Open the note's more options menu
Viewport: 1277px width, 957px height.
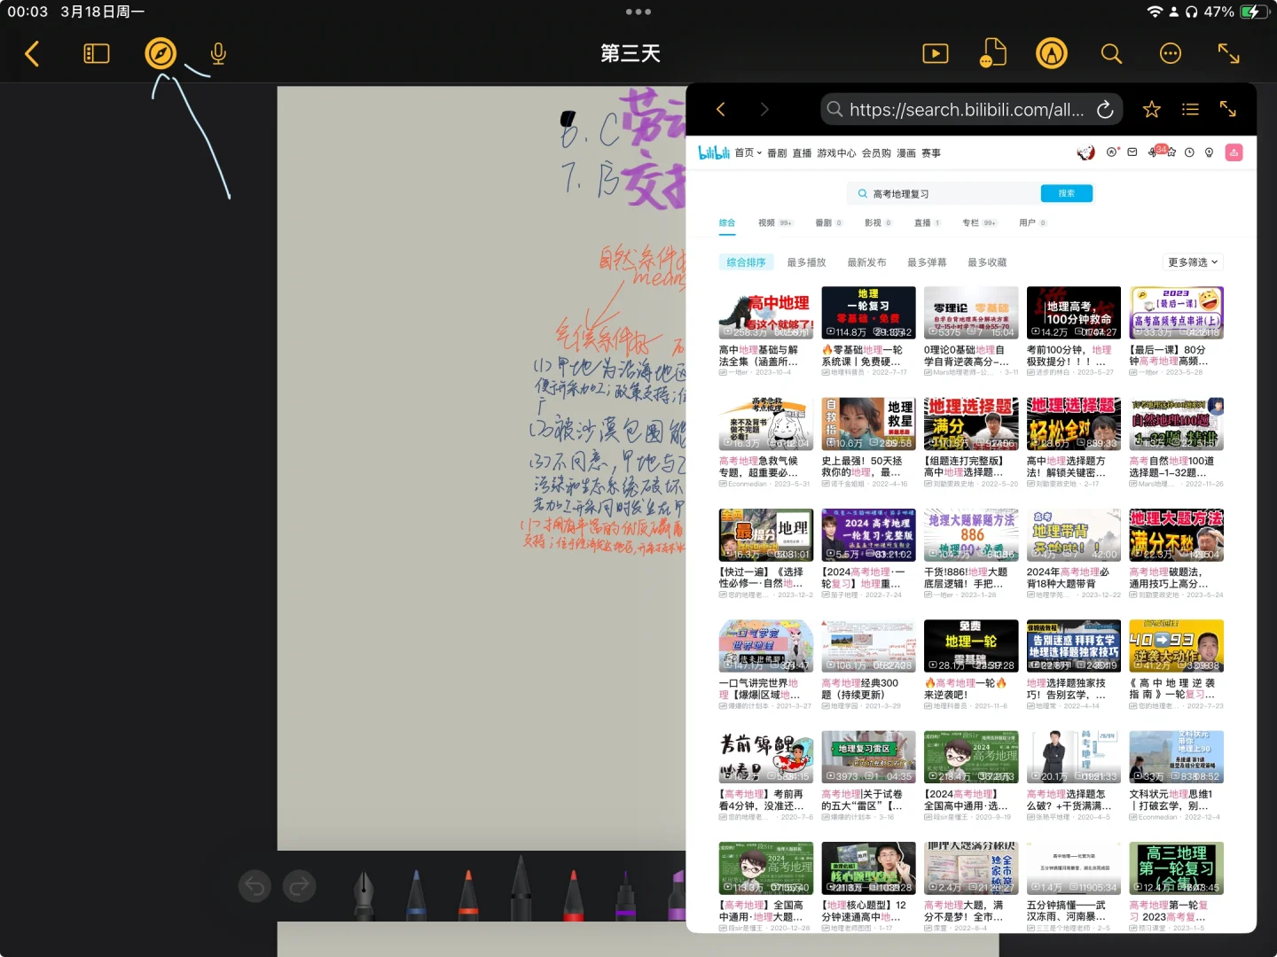coord(1171,54)
